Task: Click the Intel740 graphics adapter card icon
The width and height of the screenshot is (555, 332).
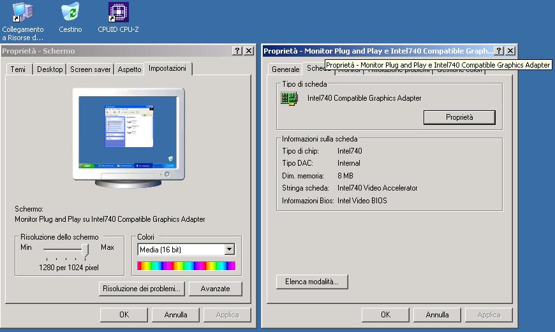Action: (x=289, y=99)
